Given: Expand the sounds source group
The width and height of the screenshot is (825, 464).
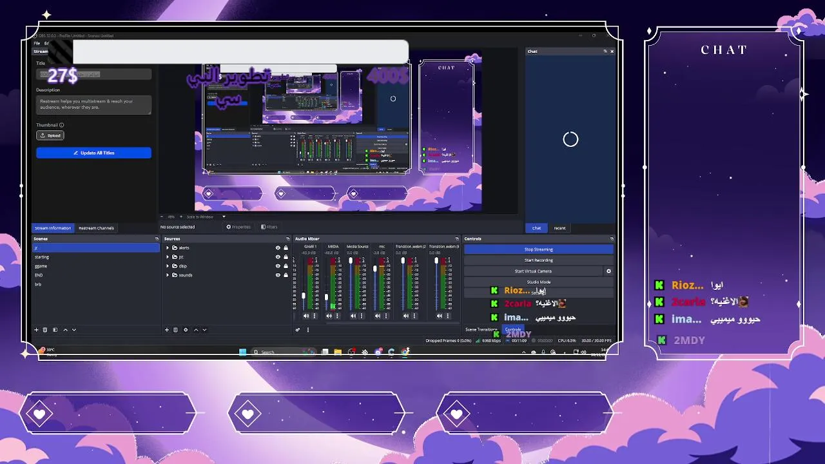Looking at the screenshot, I should tap(168, 275).
